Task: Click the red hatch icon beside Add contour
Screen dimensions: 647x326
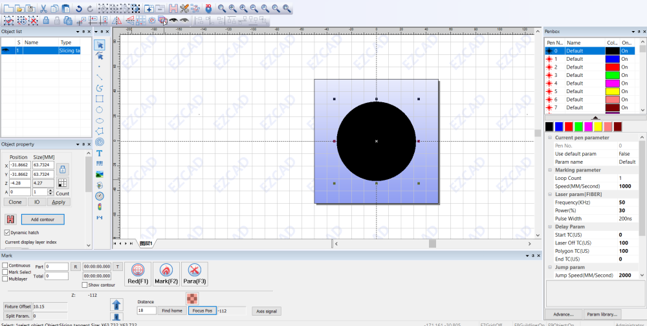Action: click(x=10, y=219)
